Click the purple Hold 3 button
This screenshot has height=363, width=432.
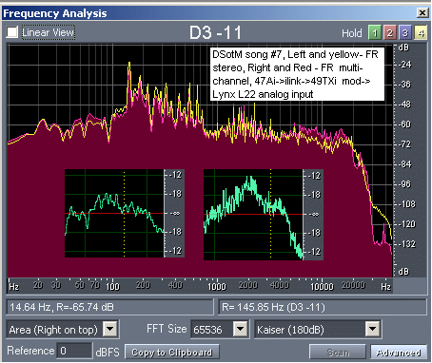(x=405, y=32)
